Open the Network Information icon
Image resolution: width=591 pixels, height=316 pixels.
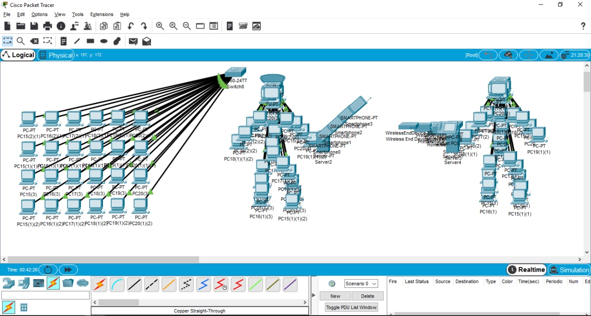pyautogui.click(x=61, y=26)
